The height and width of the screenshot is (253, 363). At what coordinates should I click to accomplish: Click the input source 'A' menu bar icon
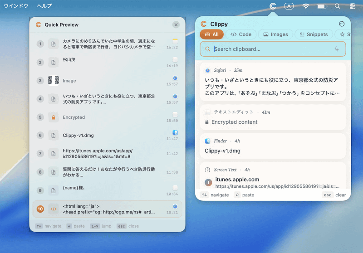pos(289,6)
